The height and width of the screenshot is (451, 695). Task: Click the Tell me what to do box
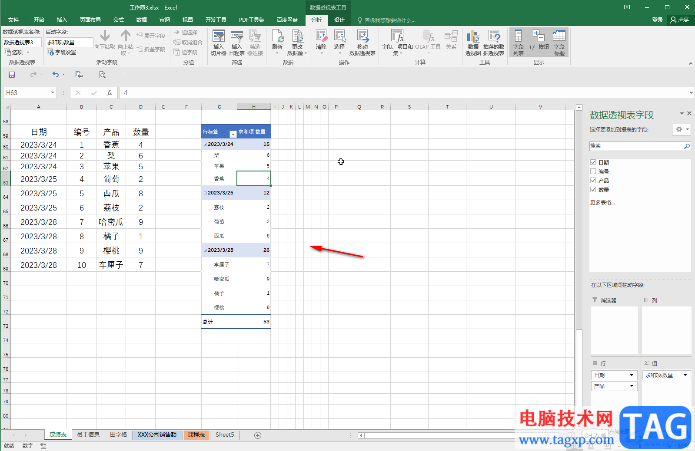click(x=386, y=20)
